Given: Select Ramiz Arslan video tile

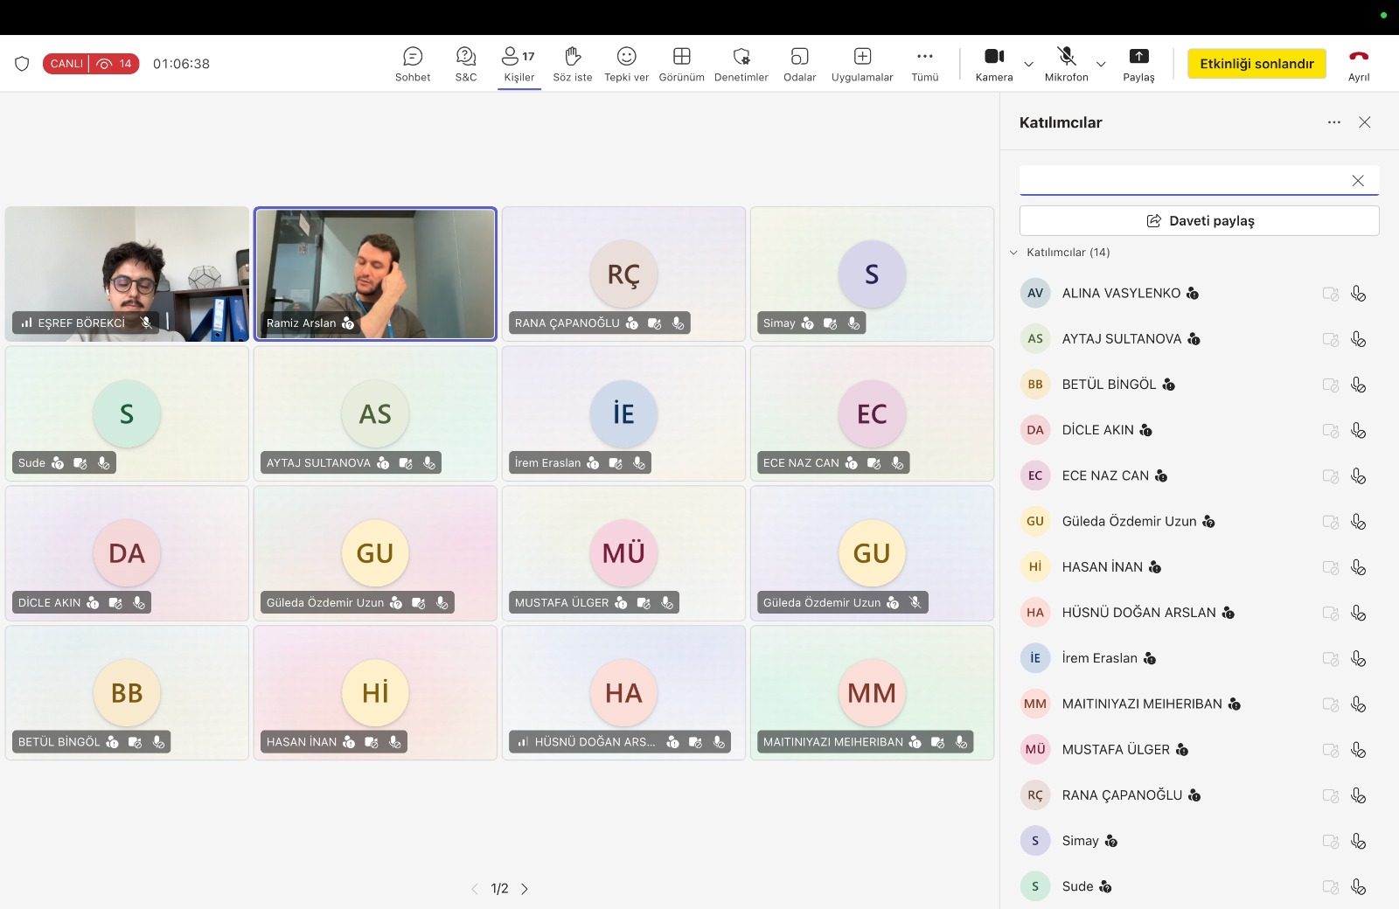Looking at the screenshot, I should (x=375, y=274).
